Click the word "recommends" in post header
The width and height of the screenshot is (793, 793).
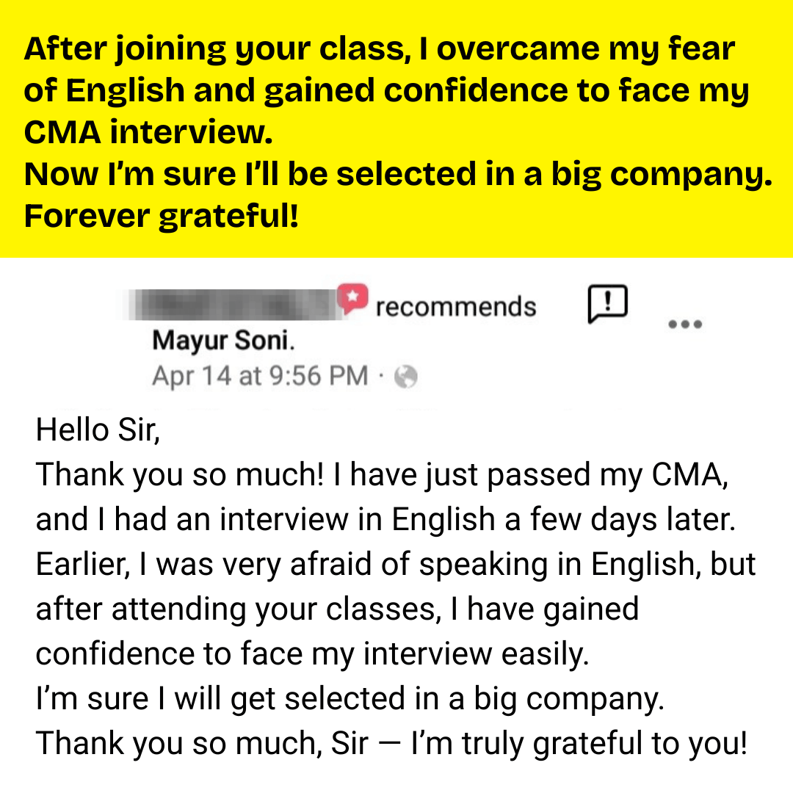pos(455,306)
